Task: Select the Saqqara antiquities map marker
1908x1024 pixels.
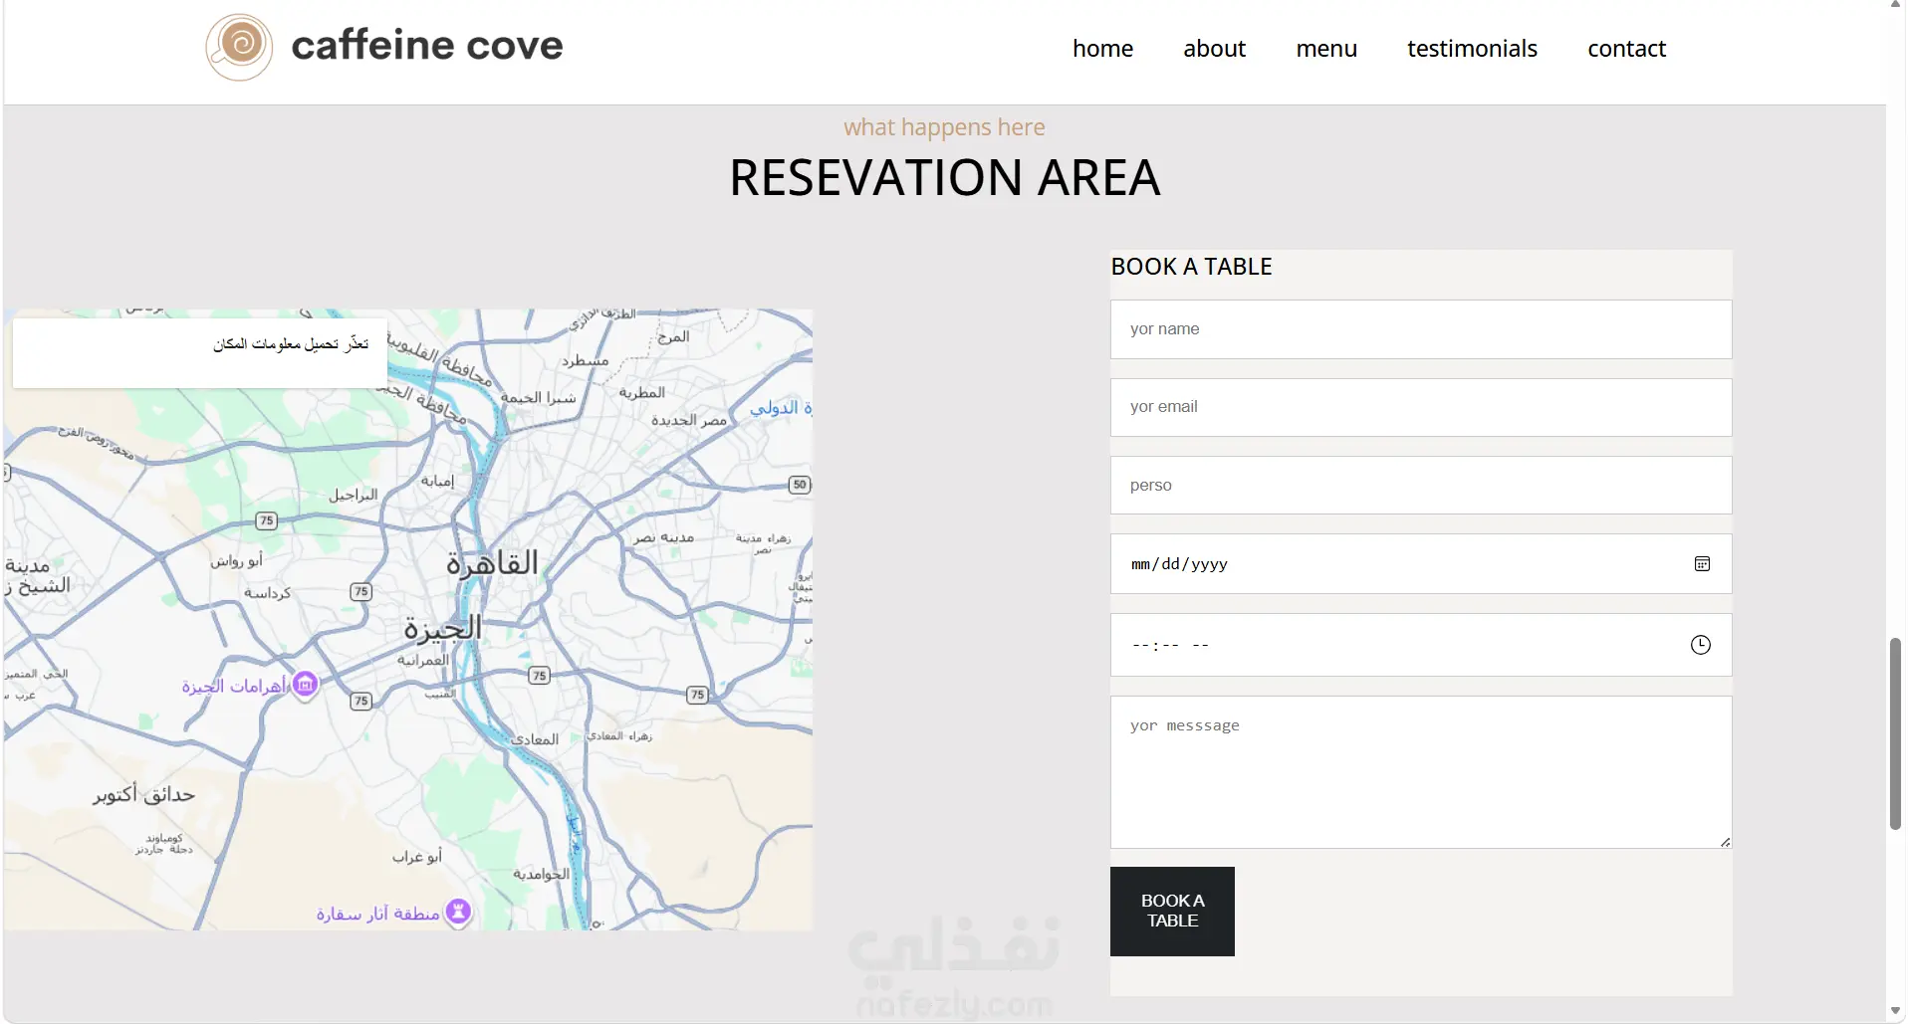Action: pos(458,911)
